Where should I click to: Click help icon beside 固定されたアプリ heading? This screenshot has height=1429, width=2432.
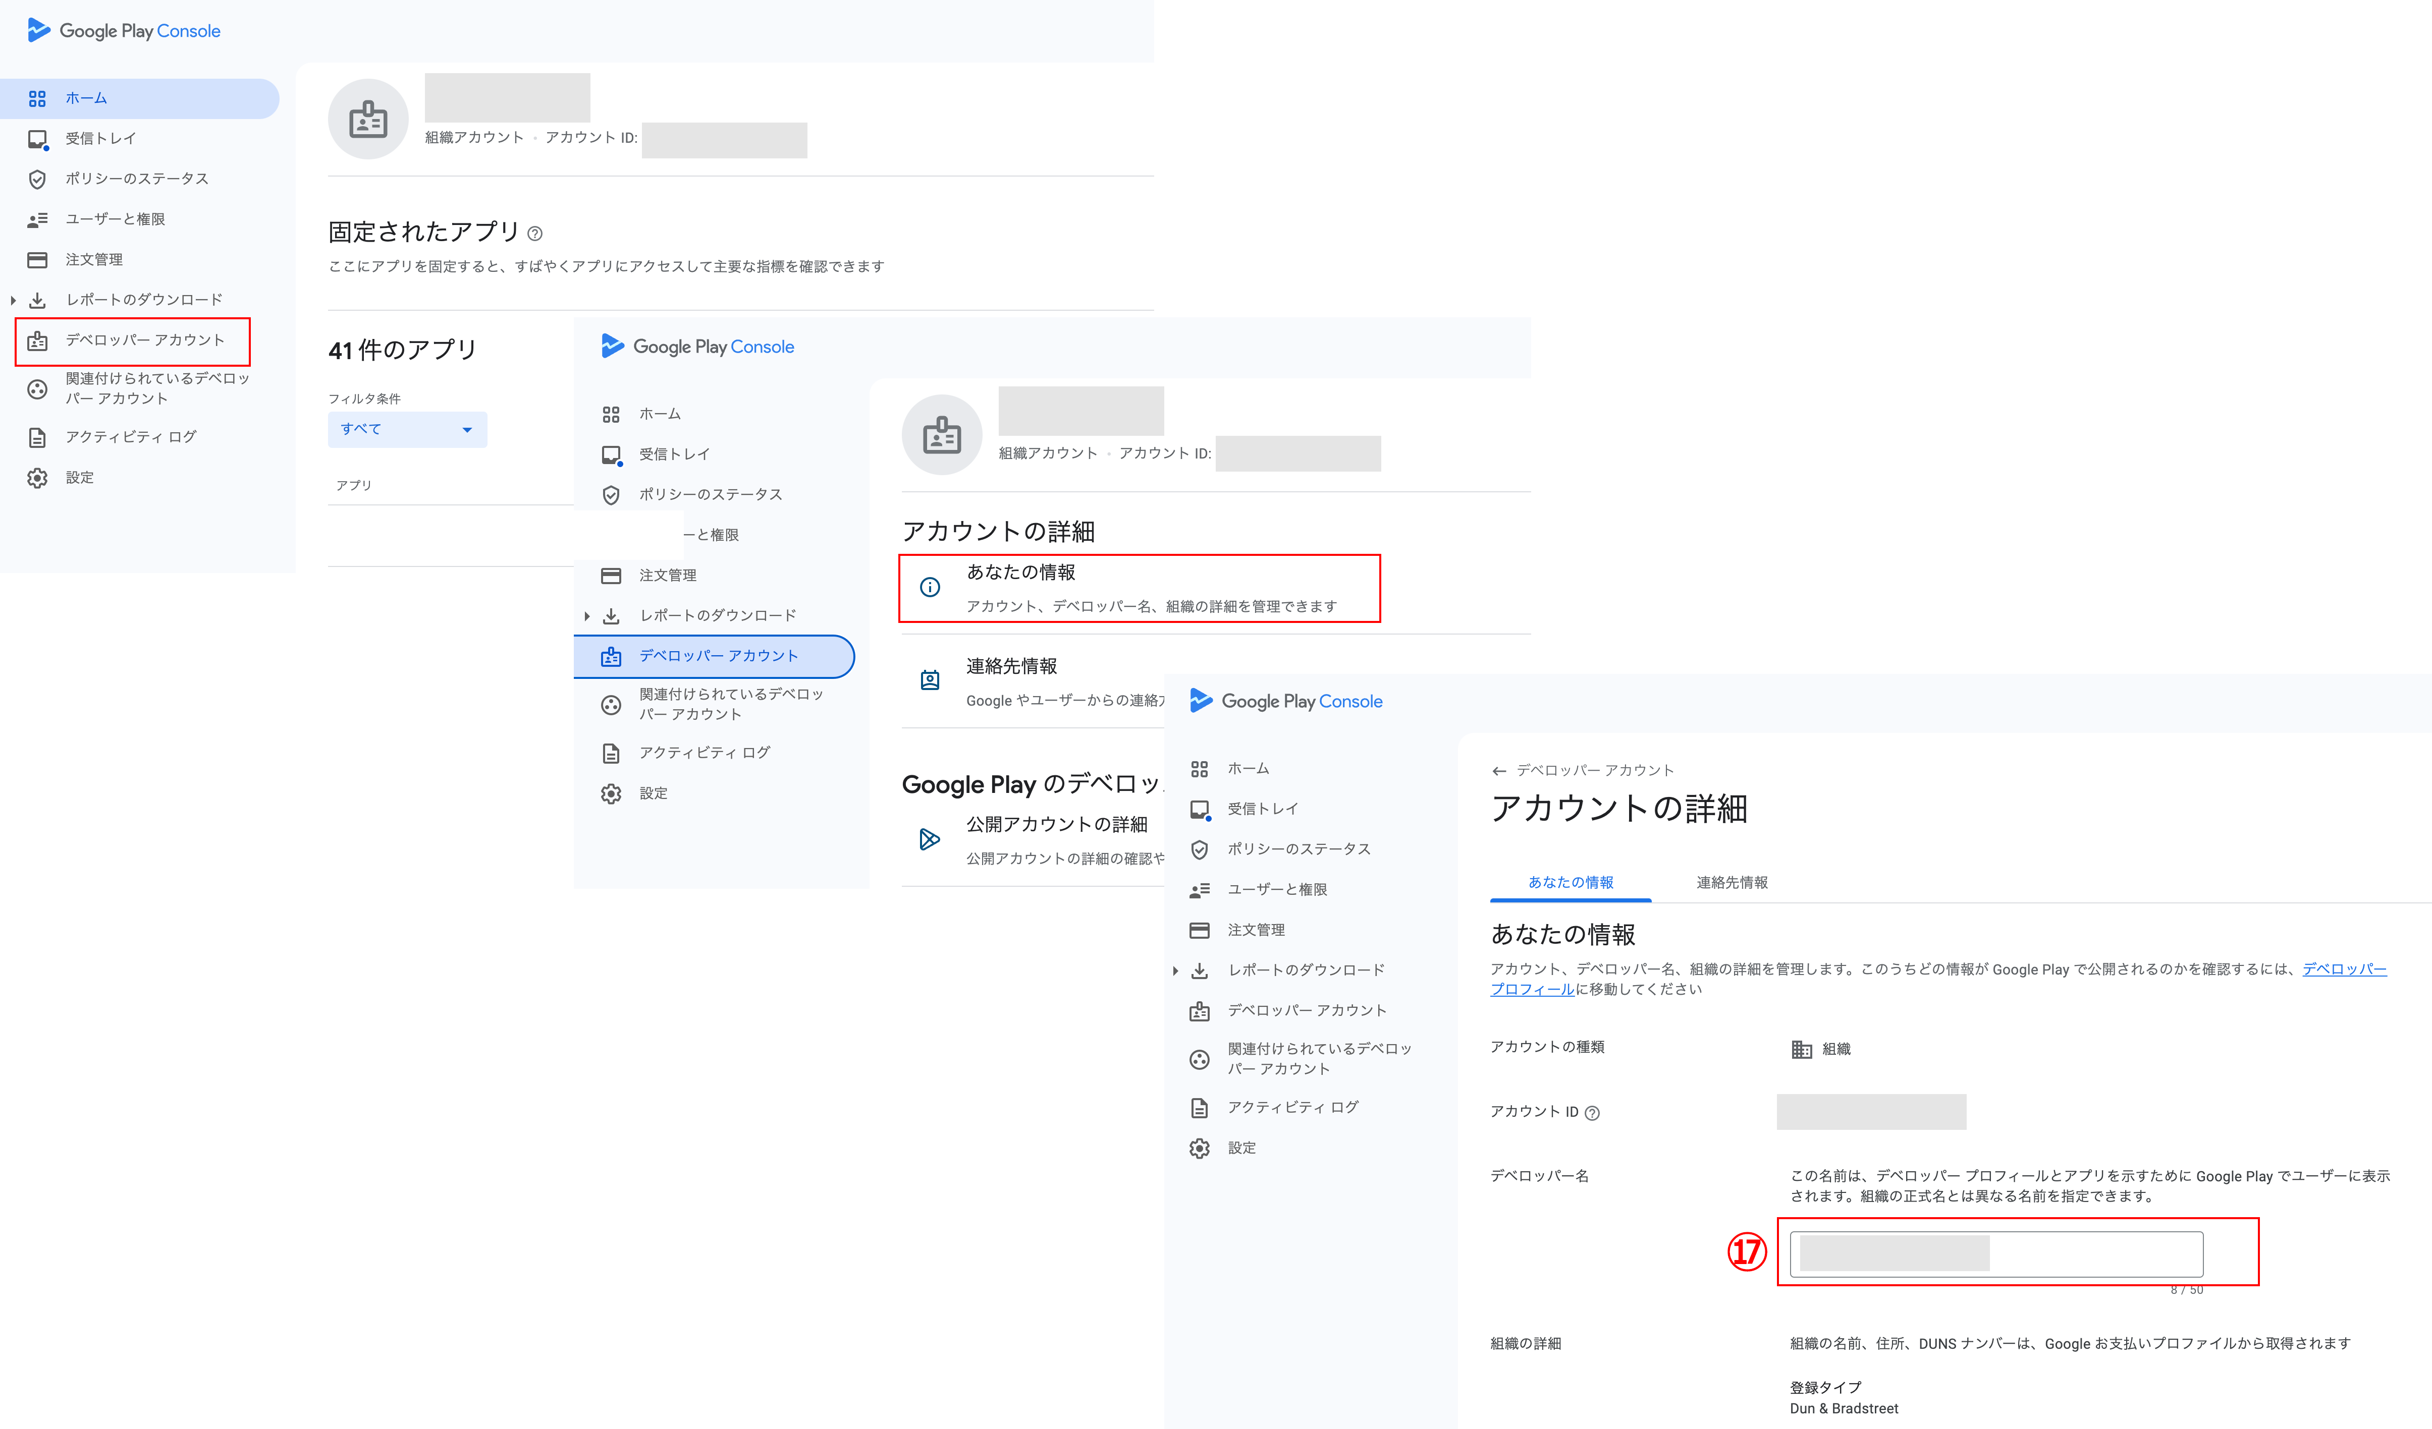[x=534, y=234]
